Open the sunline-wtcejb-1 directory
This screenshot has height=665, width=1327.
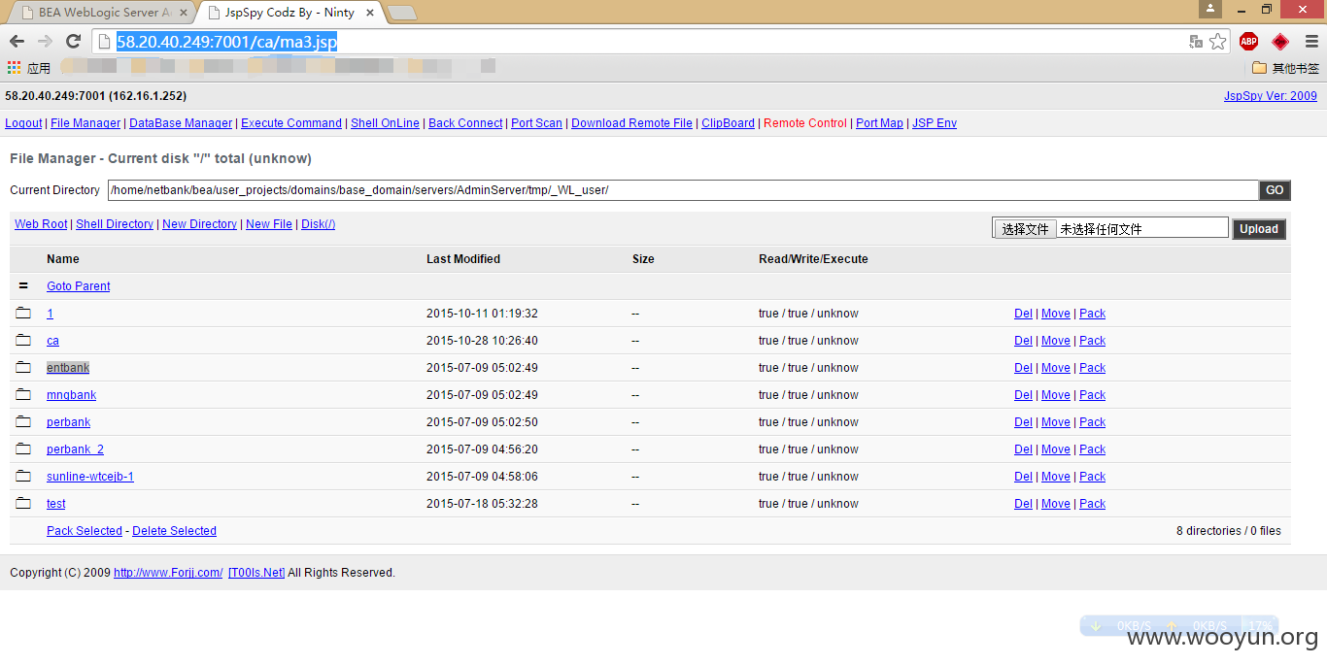pos(90,477)
